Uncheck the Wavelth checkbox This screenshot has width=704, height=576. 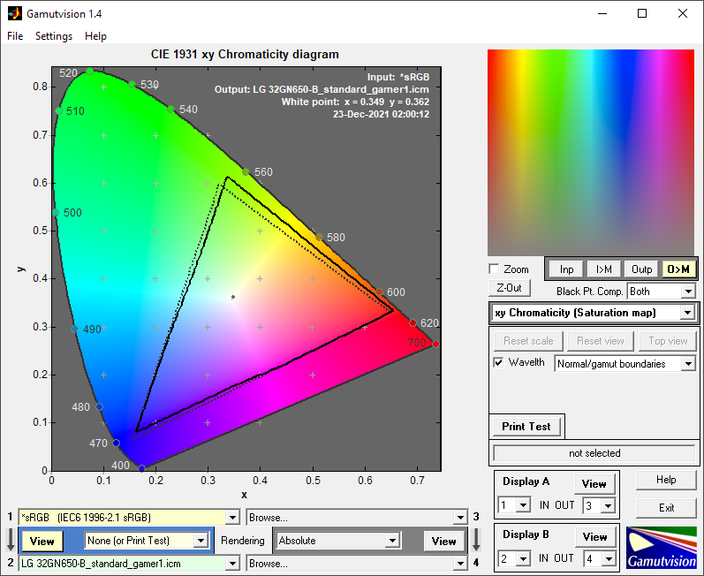point(499,362)
